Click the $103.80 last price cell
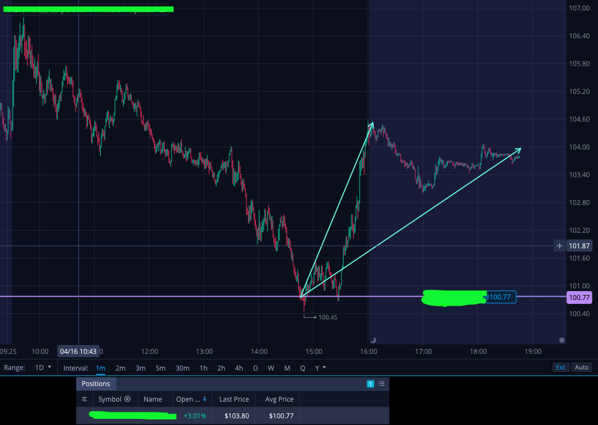This screenshot has height=425, width=598. 237,416
